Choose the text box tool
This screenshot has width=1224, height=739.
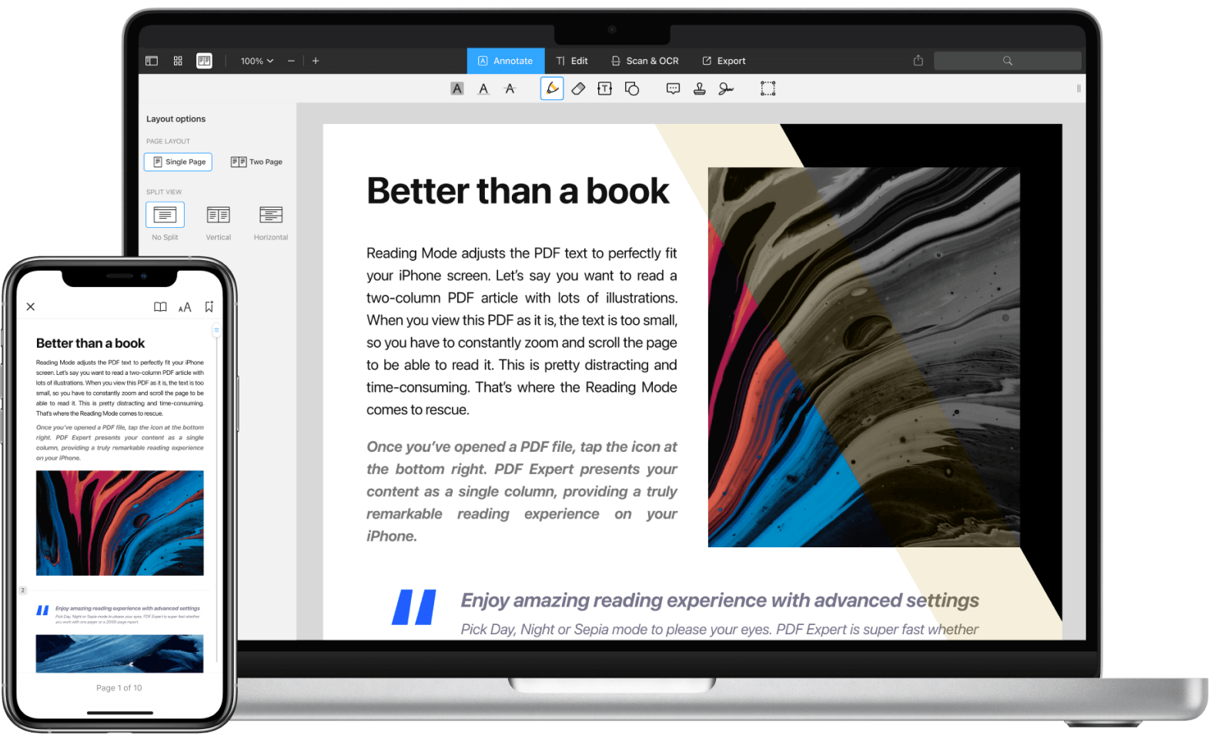(605, 89)
